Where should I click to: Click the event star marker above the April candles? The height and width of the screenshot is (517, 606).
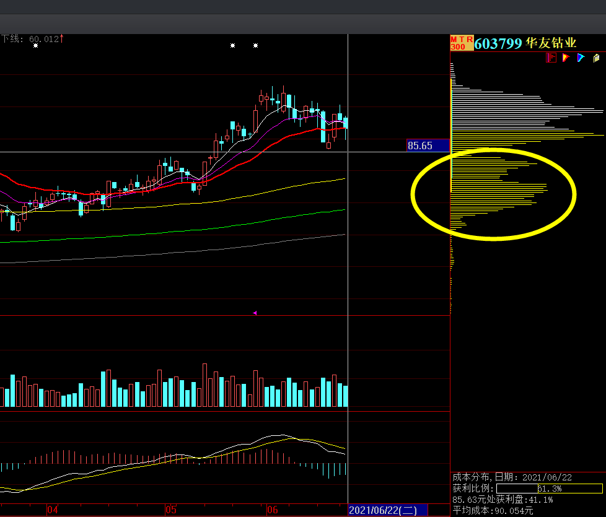click(x=35, y=46)
